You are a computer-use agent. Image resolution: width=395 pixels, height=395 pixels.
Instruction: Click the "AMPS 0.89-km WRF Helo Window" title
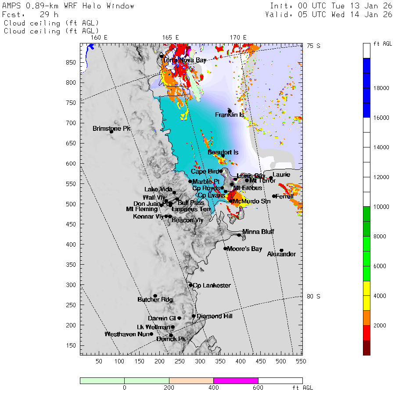coord(68,6)
